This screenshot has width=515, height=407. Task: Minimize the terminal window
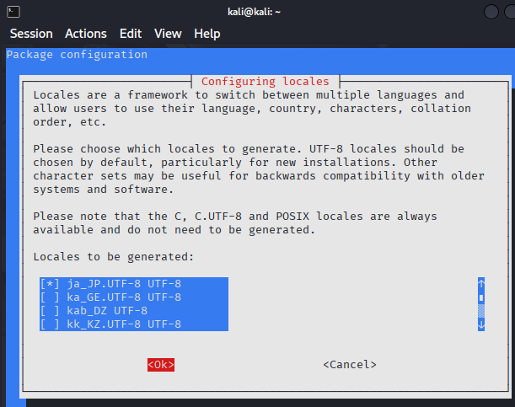coord(491,12)
